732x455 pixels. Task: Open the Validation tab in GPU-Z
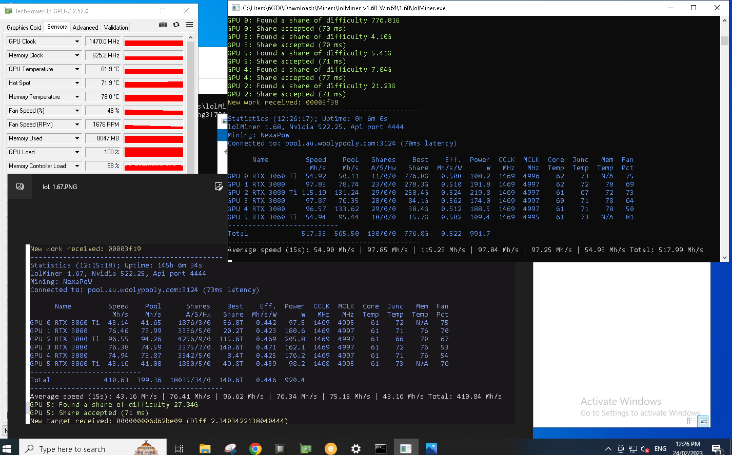(x=116, y=28)
